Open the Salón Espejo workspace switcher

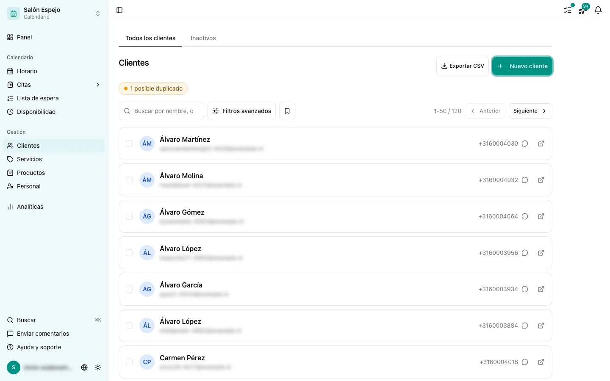(x=54, y=14)
